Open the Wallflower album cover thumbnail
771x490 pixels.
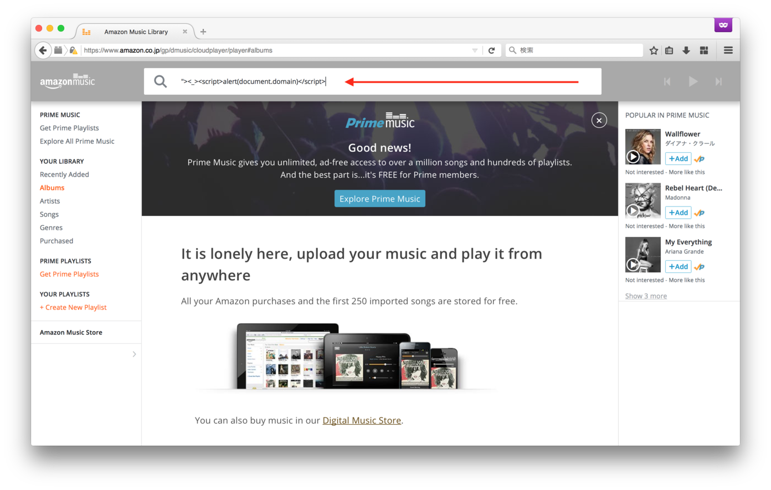tap(643, 147)
